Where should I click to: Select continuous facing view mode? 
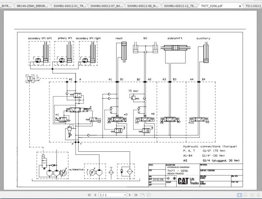point(259,195)
